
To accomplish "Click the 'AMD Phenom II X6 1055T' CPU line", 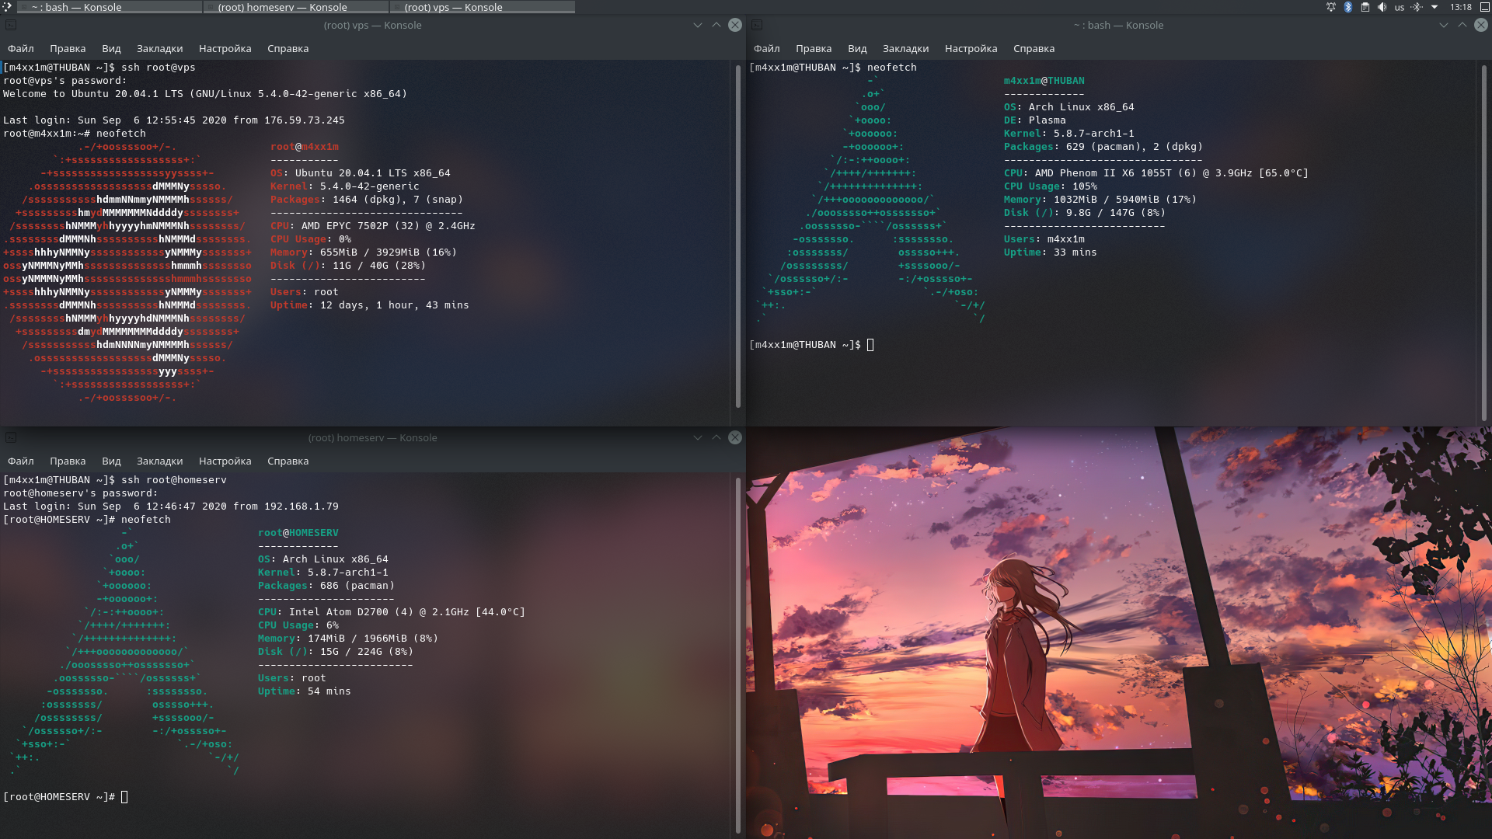I will tap(1156, 173).
